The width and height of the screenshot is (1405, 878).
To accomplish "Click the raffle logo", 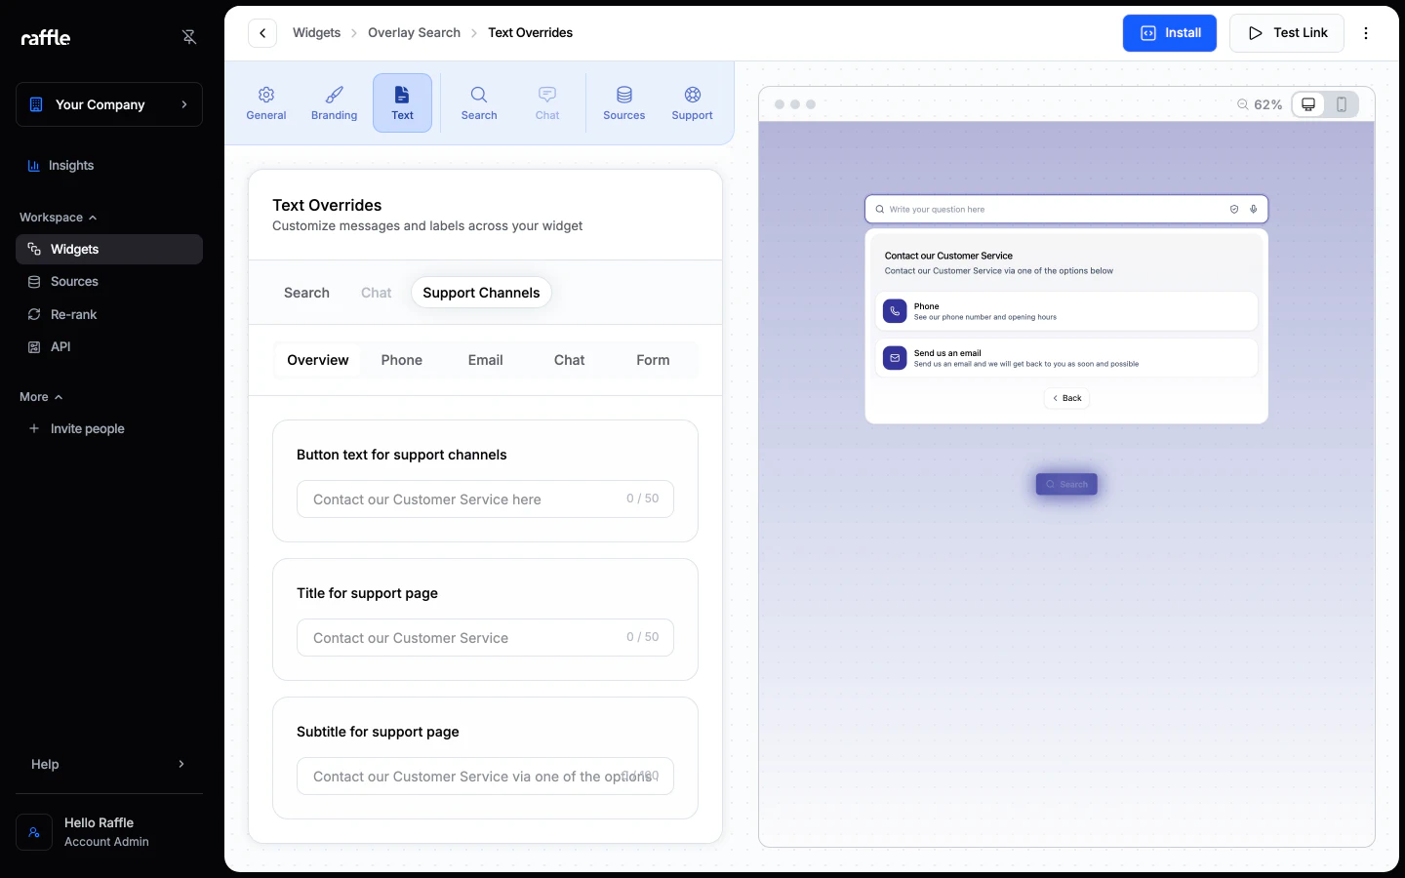I will point(46,37).
